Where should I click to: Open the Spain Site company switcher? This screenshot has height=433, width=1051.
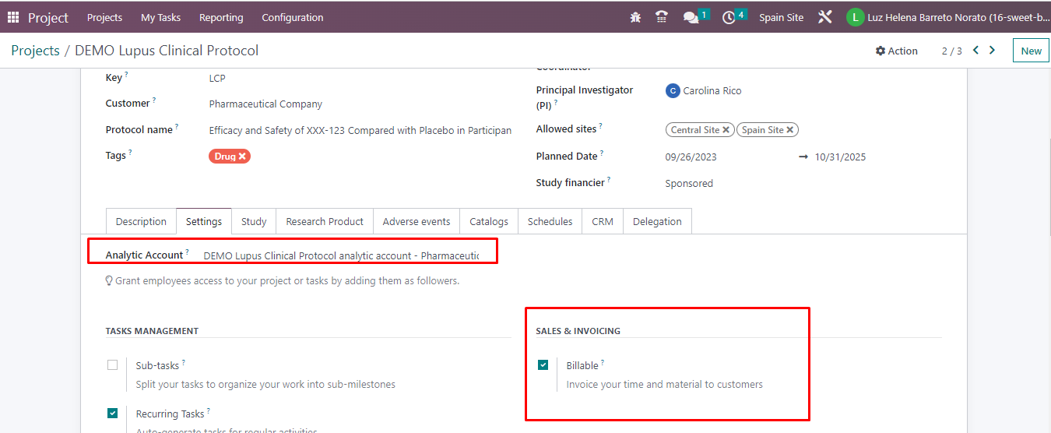coord(781,17)
